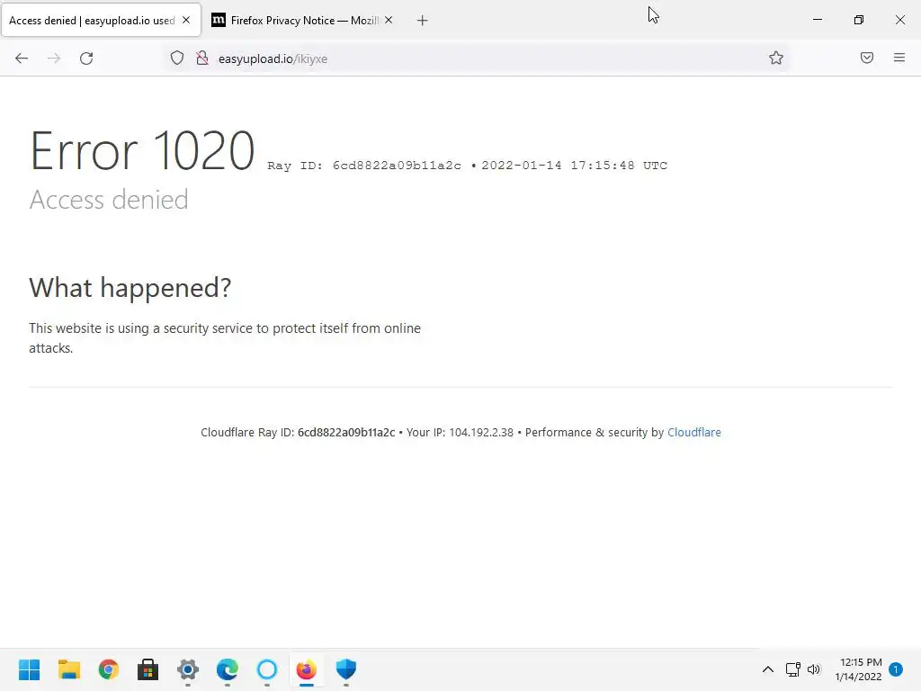Open Cortana circle icon on the taskbar
The image size is (921, 691).
266,669
